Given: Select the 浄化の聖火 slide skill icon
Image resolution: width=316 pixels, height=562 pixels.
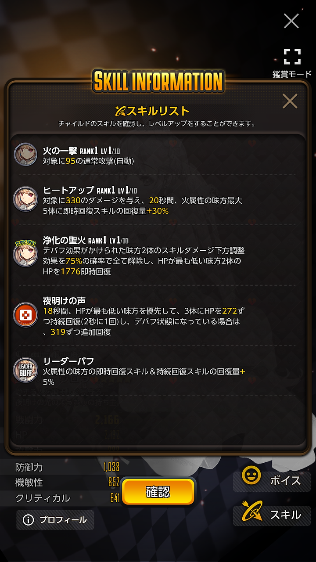Looking at the screenshot, I should click(25, 254).
